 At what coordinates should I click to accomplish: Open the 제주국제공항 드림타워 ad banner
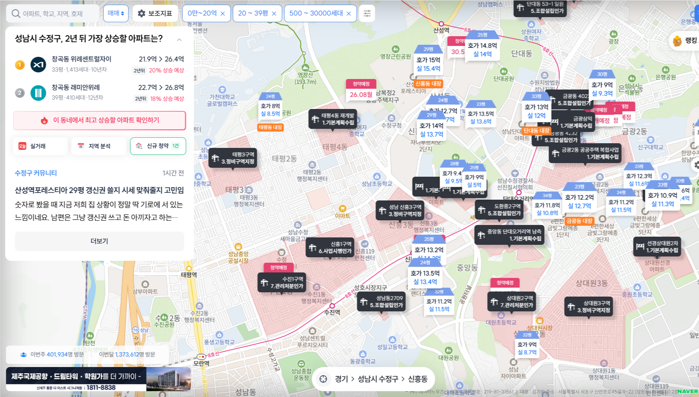(98, 379)
